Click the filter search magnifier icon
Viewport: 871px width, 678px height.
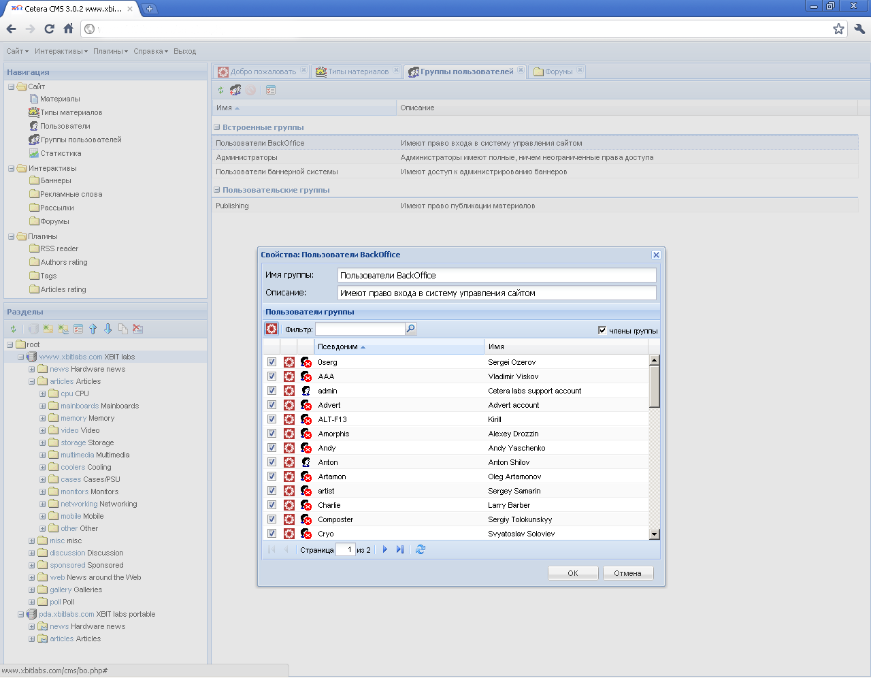pos(410,329)
